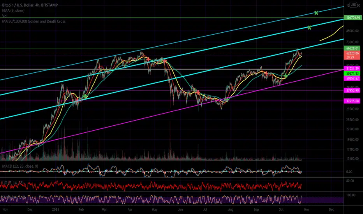Image resolution: width=363 pixels, height=214 pixels.
Task: Select the UO (7, 14, 28) indicator legend
Action: point(13,183)
